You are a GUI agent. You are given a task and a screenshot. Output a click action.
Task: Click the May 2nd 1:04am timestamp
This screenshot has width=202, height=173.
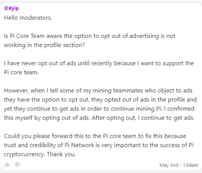179,165
